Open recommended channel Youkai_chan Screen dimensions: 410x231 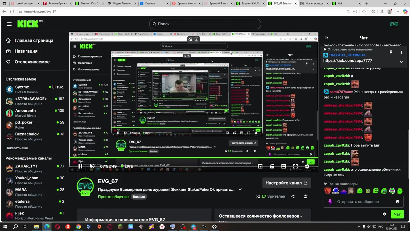pos(35,180)
